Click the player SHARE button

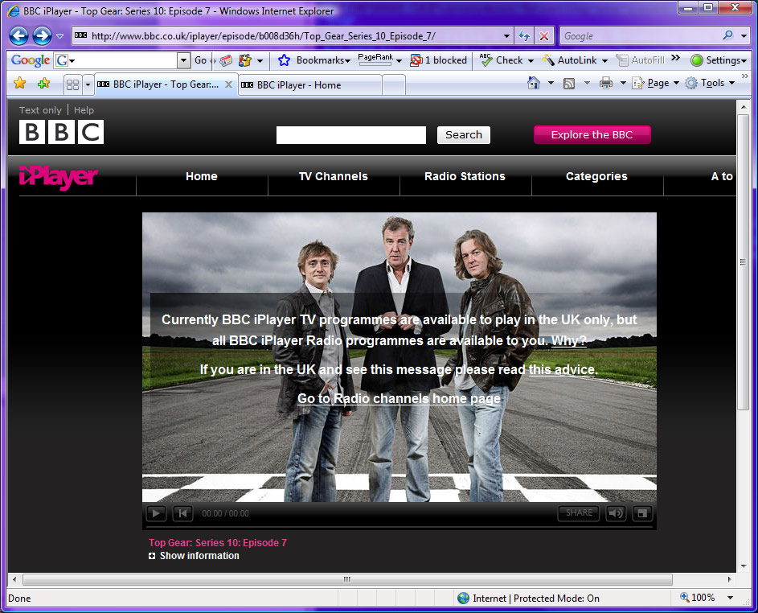[579, 513]
